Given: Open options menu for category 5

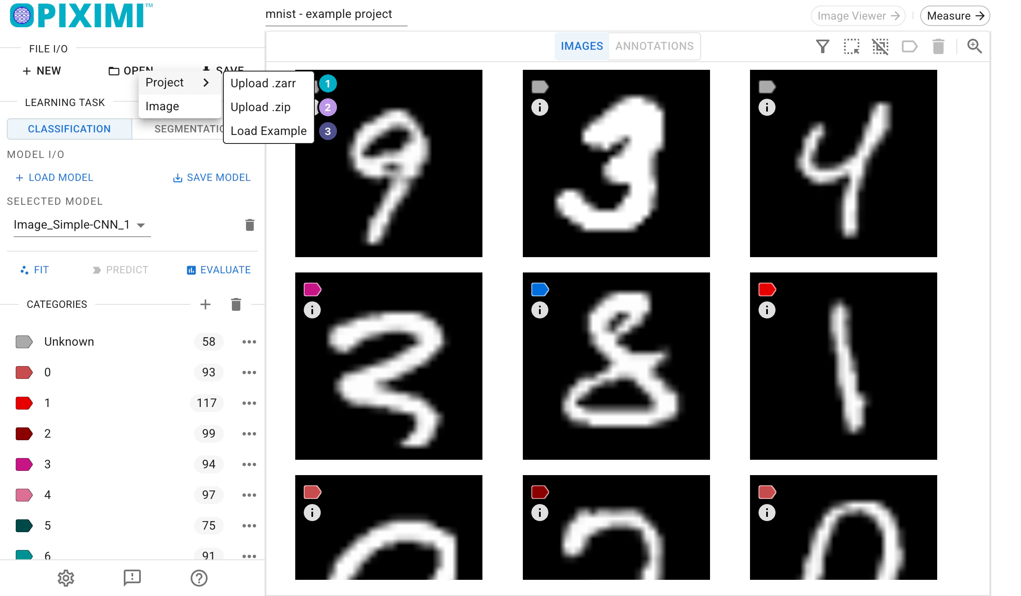Looking at the screenshot, I should click(x=249, y=526).
